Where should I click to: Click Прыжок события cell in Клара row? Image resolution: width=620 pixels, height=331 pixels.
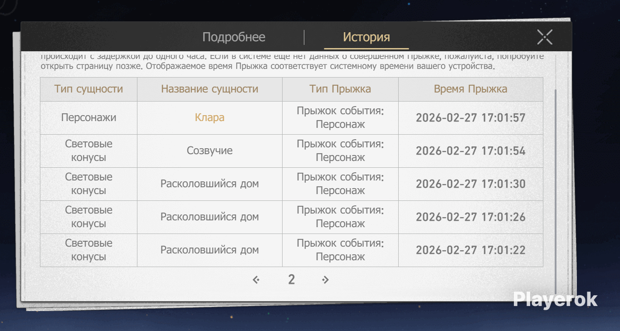[340, 117]
